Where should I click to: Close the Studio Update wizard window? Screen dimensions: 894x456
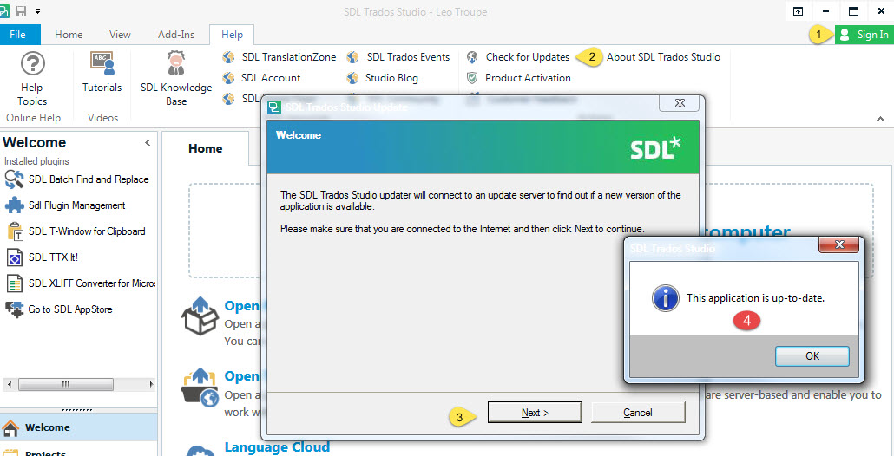click(x=679, y=104)
